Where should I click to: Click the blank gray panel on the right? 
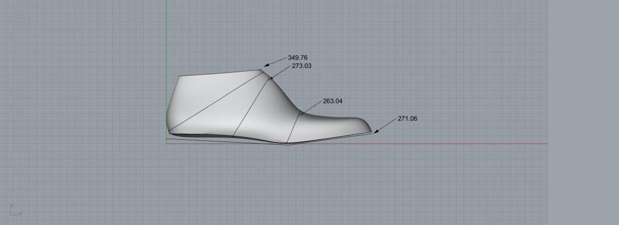pos(583,113)
